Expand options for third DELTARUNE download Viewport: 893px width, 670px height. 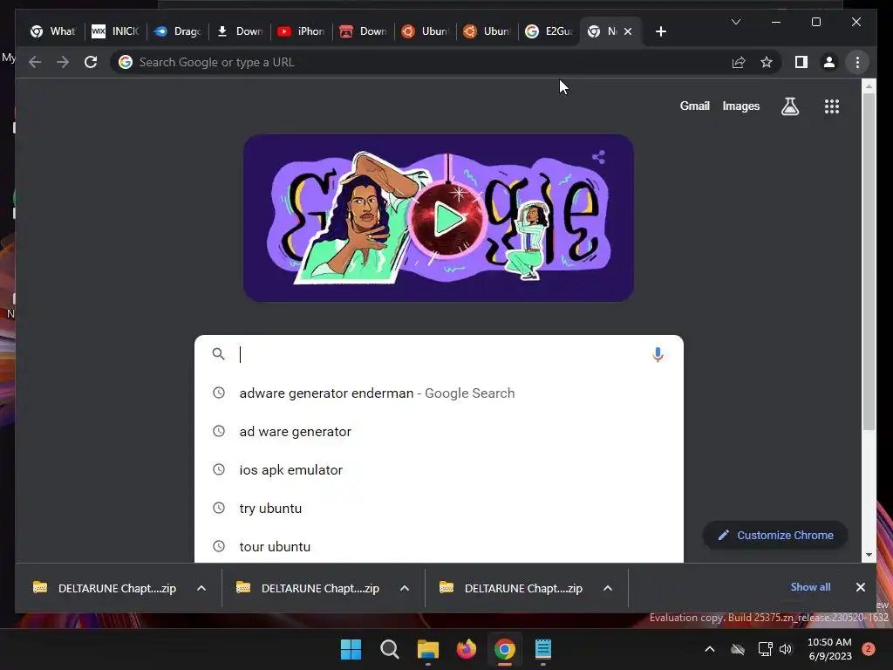click(608, 588)
